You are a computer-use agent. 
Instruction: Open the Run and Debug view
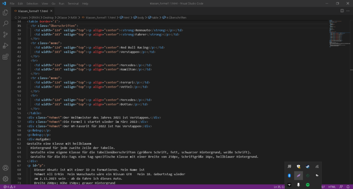[6, 46]
